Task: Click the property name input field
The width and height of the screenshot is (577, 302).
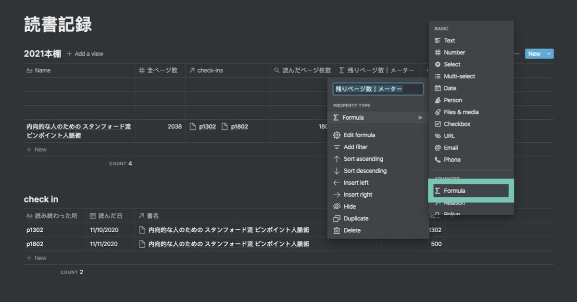Action: [x=378, y=89]
